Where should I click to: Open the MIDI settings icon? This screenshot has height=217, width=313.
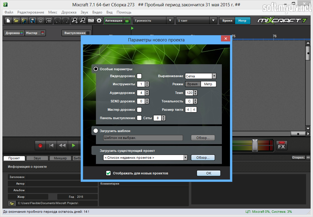pos(91,21)
